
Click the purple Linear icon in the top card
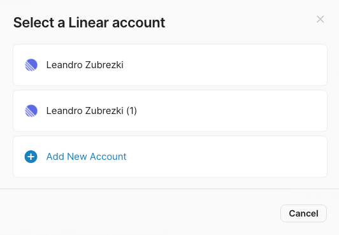[31, 65]
